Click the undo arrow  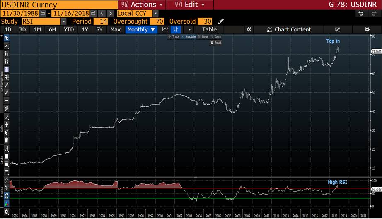361,13
